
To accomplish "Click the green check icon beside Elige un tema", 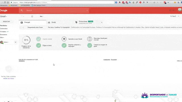I will coord(39,45).
